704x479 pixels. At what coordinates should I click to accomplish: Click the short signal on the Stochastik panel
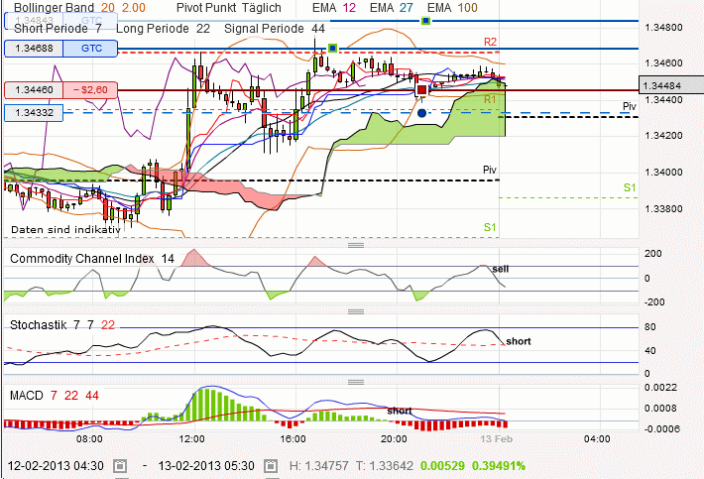pos(519,341)
